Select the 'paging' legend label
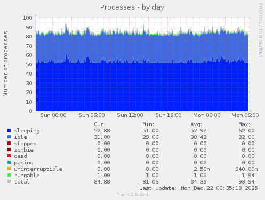Screen dimensions: 265x200 (24, 163)
